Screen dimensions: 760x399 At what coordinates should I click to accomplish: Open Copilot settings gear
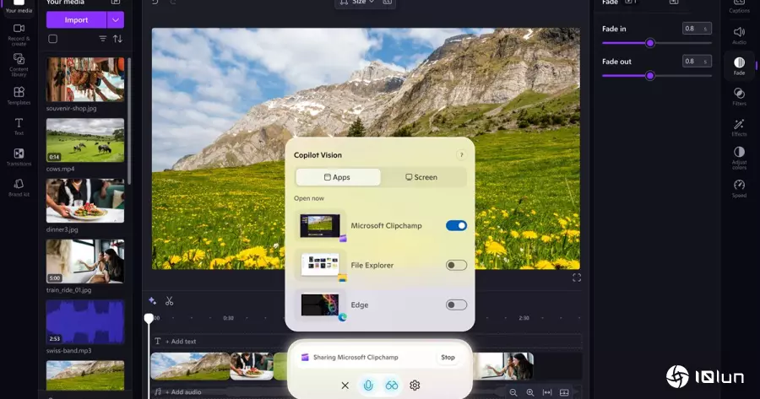pos(415,386)
